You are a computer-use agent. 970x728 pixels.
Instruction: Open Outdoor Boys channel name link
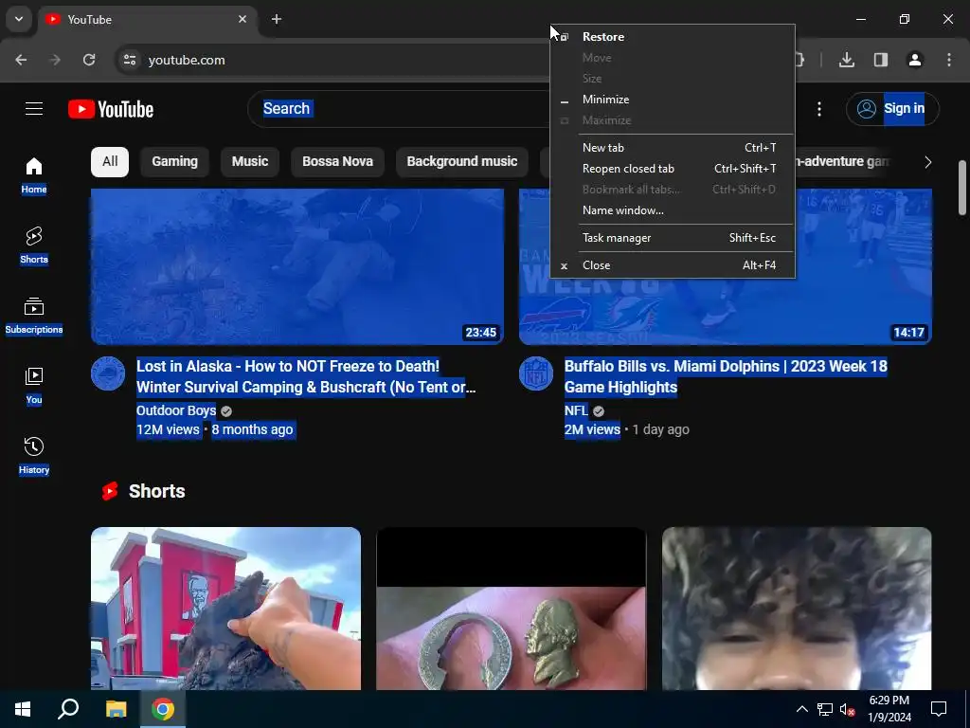(x=176, y=410)
